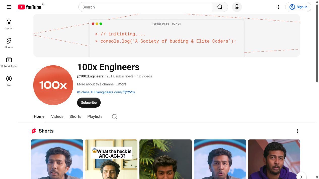Open Shorts from the sidebar
Screen dimensions: 319x179
[9, 43]
